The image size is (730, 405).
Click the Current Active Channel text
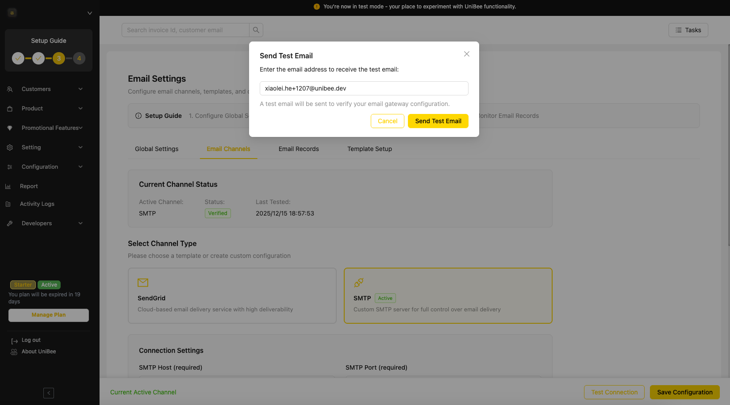coord(143,392)
